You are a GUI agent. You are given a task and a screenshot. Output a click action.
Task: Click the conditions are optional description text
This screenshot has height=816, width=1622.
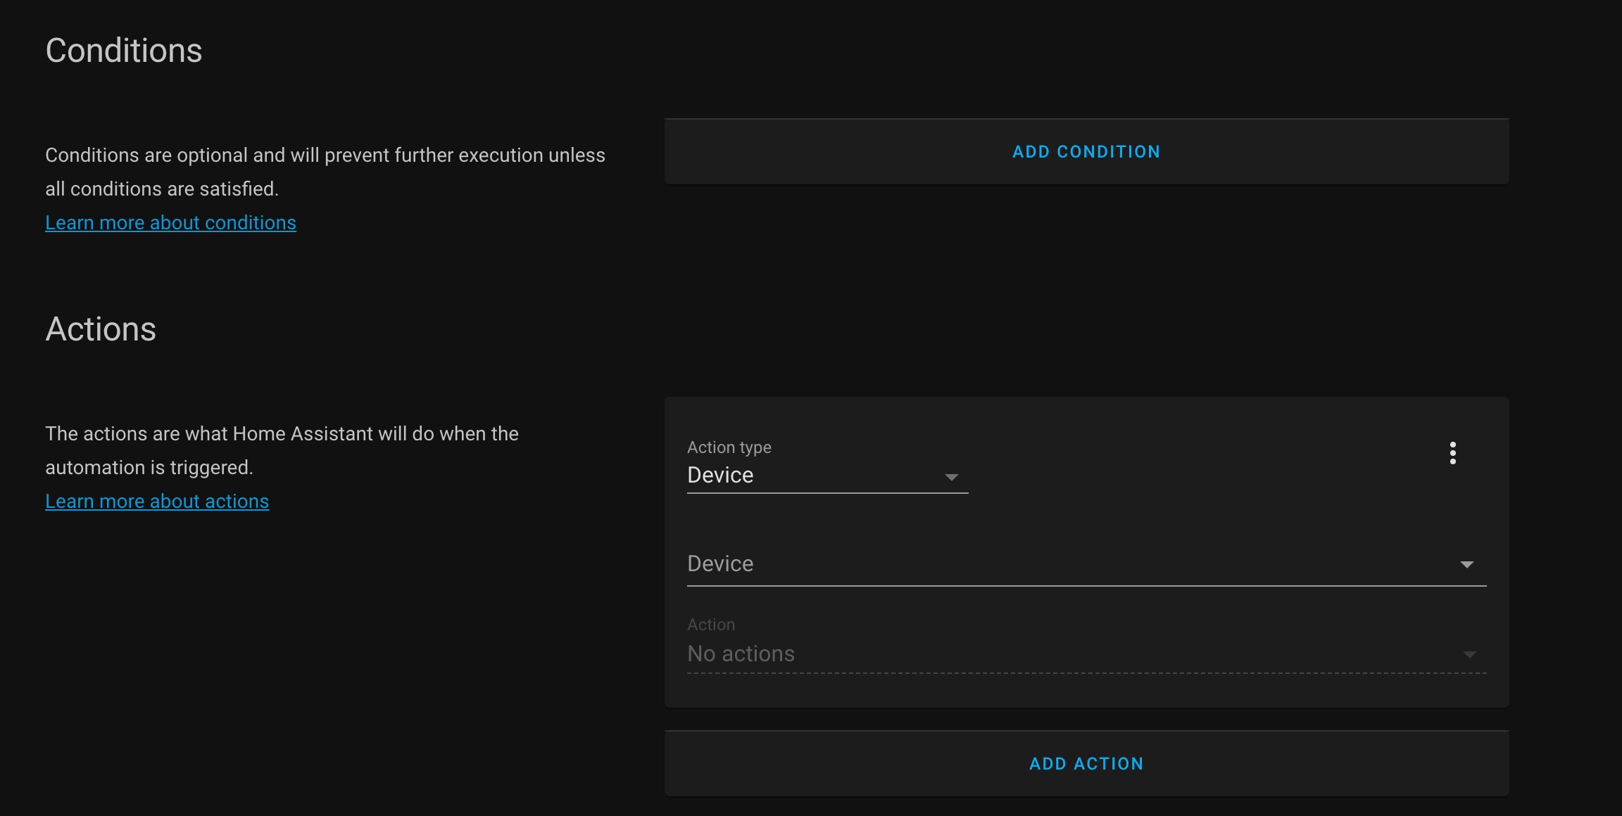click(325, 172)
